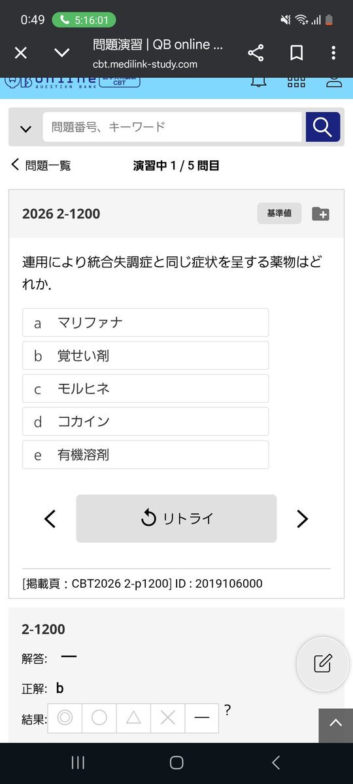The image size is (353, 784).
Task: Close the browser tab with X icon
Action: coord(20,52)
